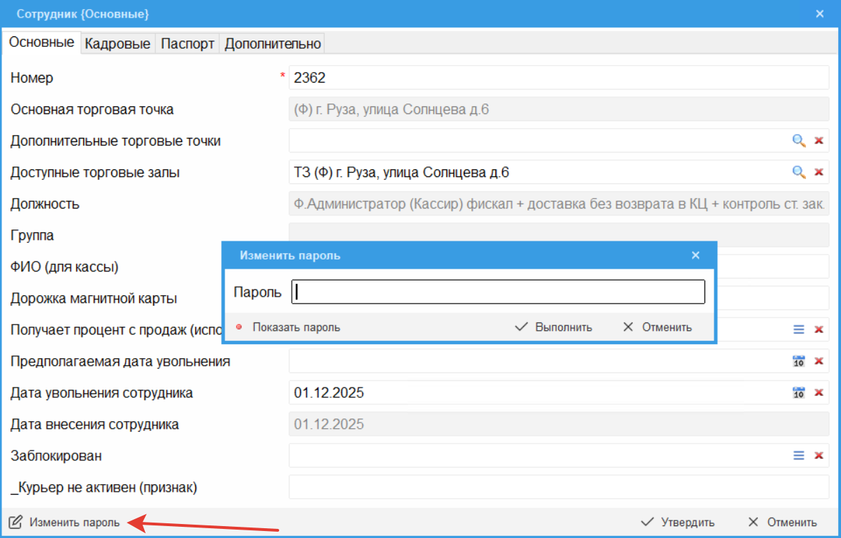841x538 pixels.
Task: Click Утвердить to confirm employee
Action: (678, 522)
